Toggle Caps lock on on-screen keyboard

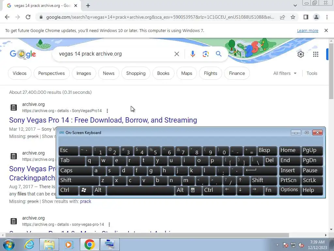[75, 171]
